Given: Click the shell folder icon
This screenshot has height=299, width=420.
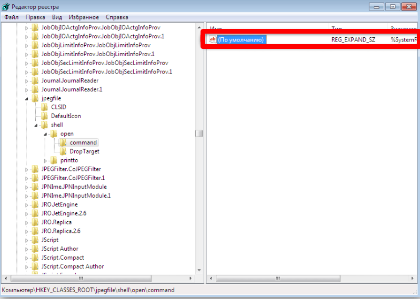Looking at the screenshot, I should click(44, 125).
